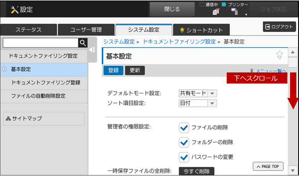Click the search magnifier icon
This screenshot has height=176, width=299.
[x=83, y=43]
